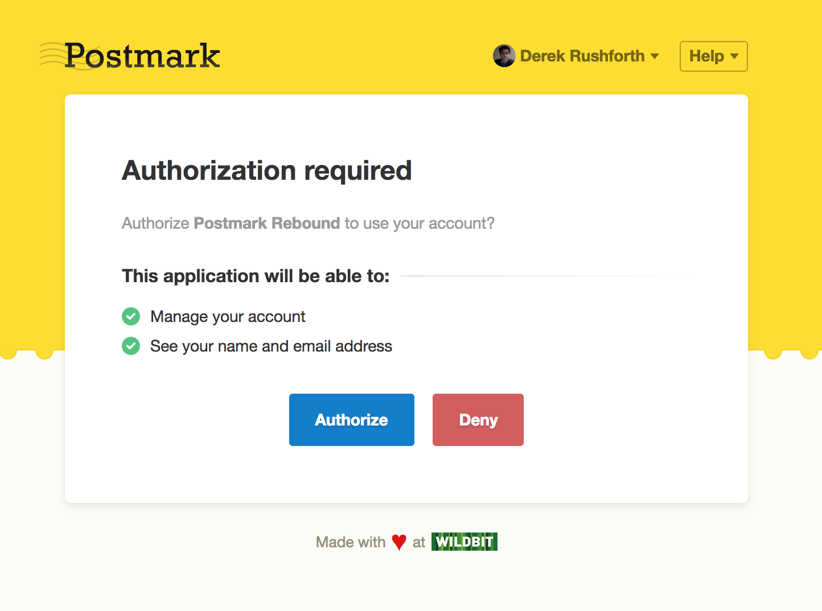
Task: Click the Postmark logo wordmark
Action: point(142,56)
